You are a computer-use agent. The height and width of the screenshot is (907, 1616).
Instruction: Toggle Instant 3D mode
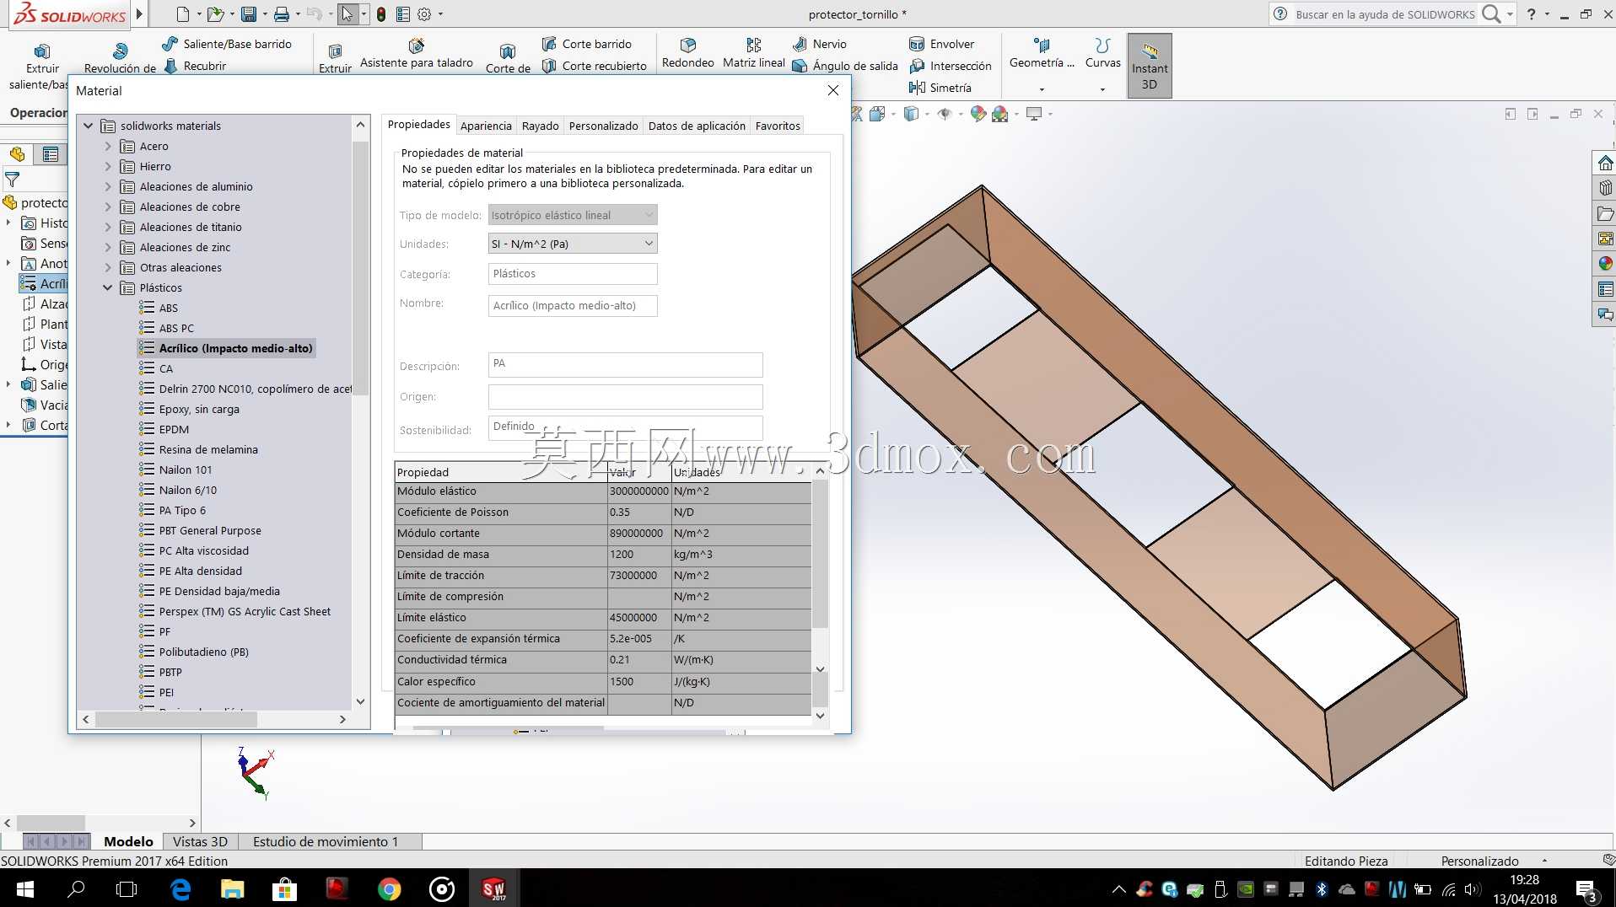click(x=1150, y=66)
